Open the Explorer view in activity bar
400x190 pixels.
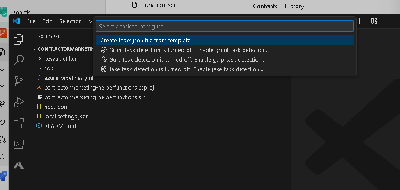point(19,39)
